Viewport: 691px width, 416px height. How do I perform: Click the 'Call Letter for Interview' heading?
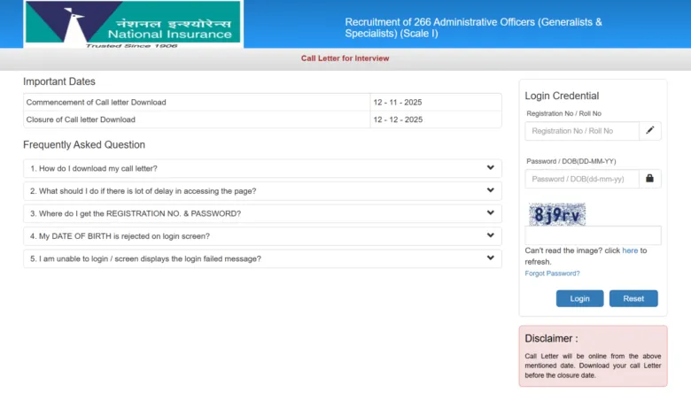coord(345,58)
